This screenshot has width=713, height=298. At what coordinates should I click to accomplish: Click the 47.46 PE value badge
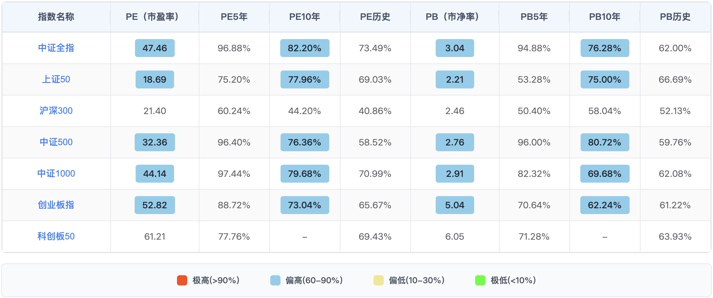[155, 48]
